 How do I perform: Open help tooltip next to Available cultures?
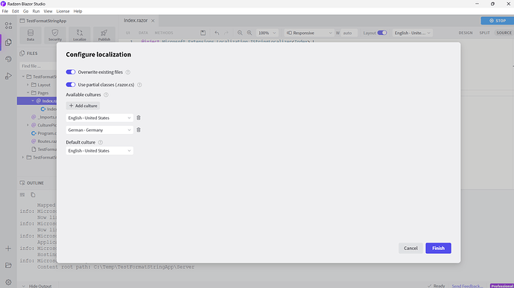tap(106, 95)
